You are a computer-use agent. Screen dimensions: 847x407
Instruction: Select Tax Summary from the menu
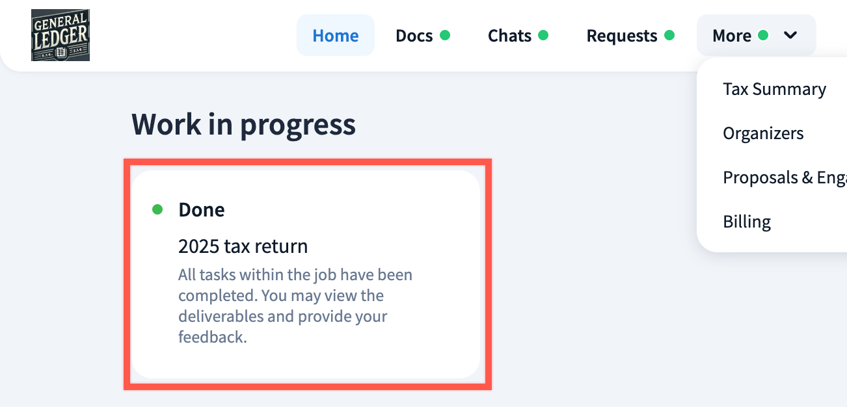pyautogui.click(x=774, y=89)
